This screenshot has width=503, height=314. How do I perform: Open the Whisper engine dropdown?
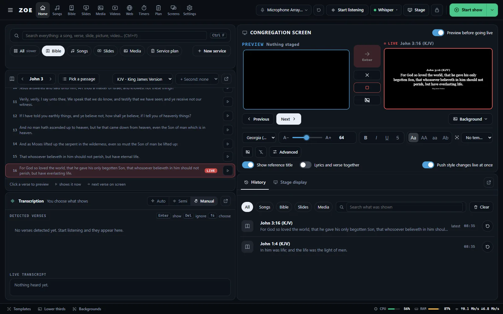386,10
